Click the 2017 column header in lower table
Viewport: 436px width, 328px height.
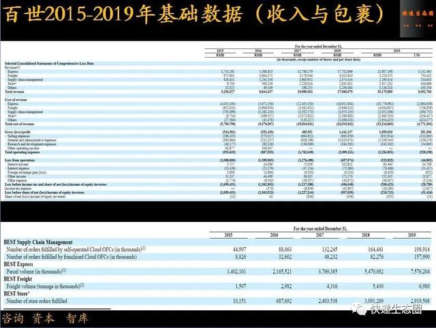pyautogui.click(x=320, y=235)
